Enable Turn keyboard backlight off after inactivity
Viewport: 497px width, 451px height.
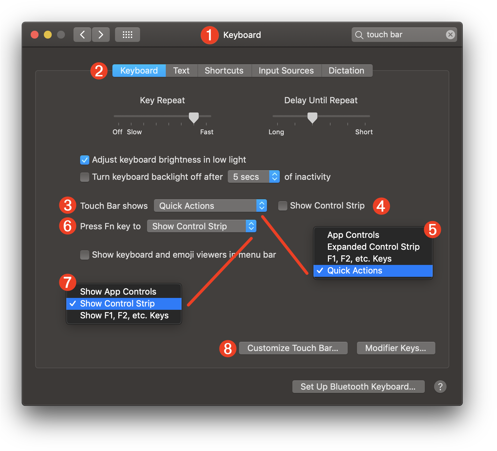point(85,177)
